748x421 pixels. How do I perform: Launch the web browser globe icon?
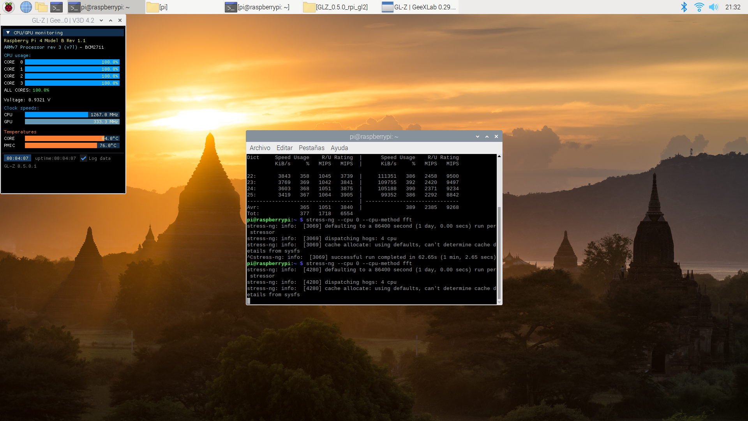point(26,7)
